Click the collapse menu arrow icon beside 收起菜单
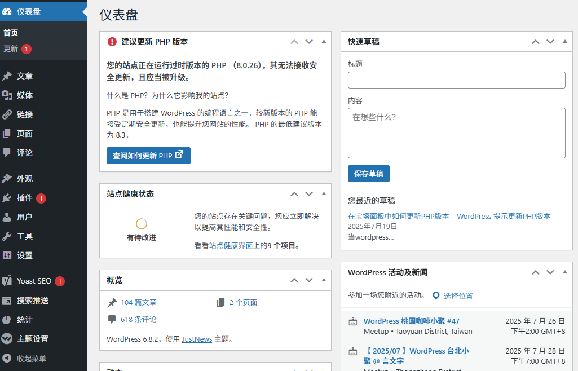 point(7,358)
